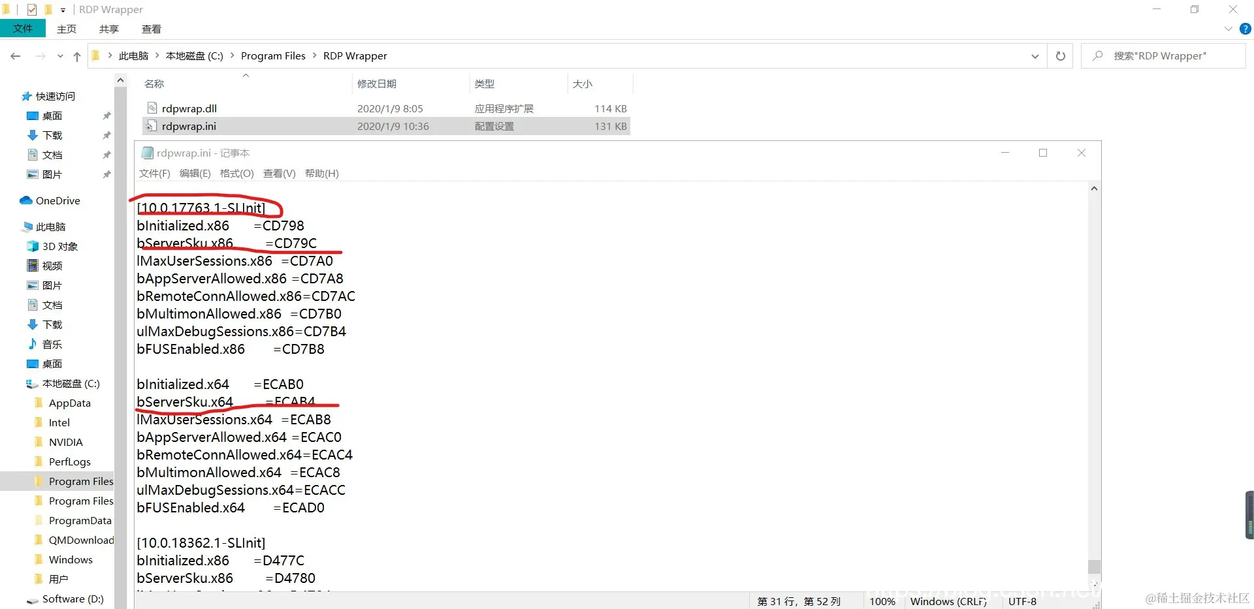Select Software (D:) drive in sidebar
Image resolution: width=1254 pixels, height=609 pixels.
[73, 599]
